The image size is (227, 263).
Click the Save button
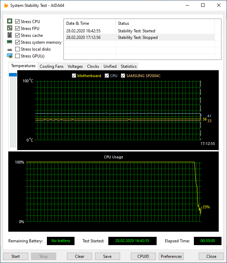tap(107, 256)
